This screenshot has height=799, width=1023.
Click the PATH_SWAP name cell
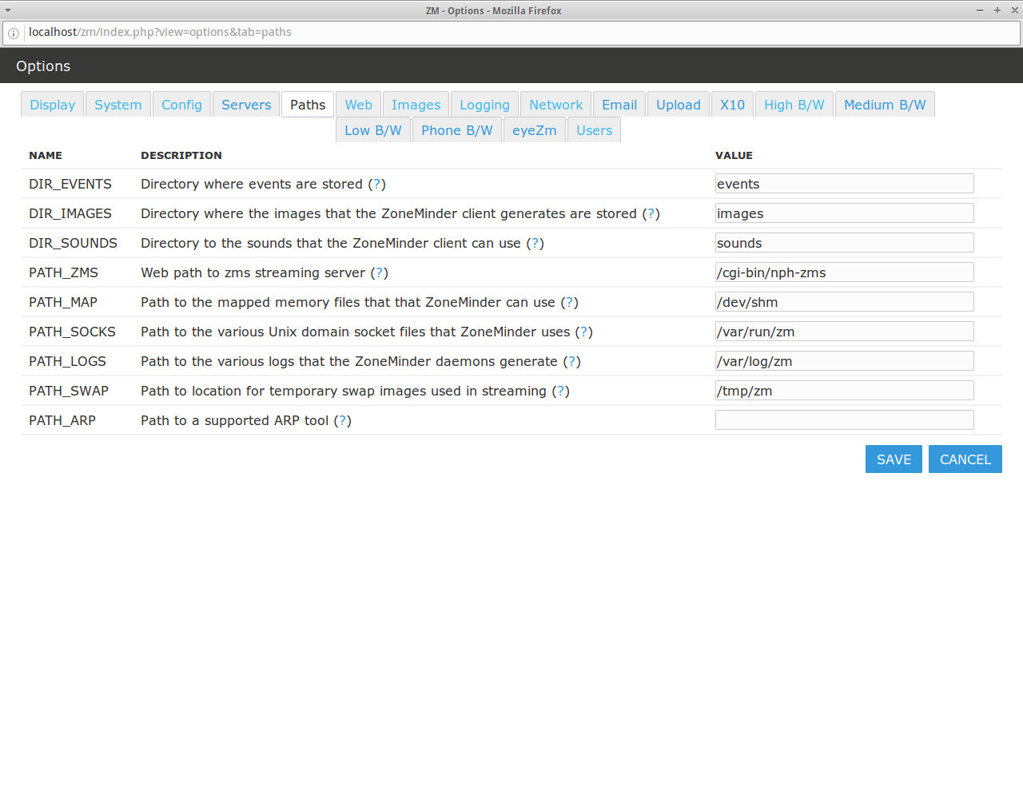pyautogui.click(x=69, y=391)
